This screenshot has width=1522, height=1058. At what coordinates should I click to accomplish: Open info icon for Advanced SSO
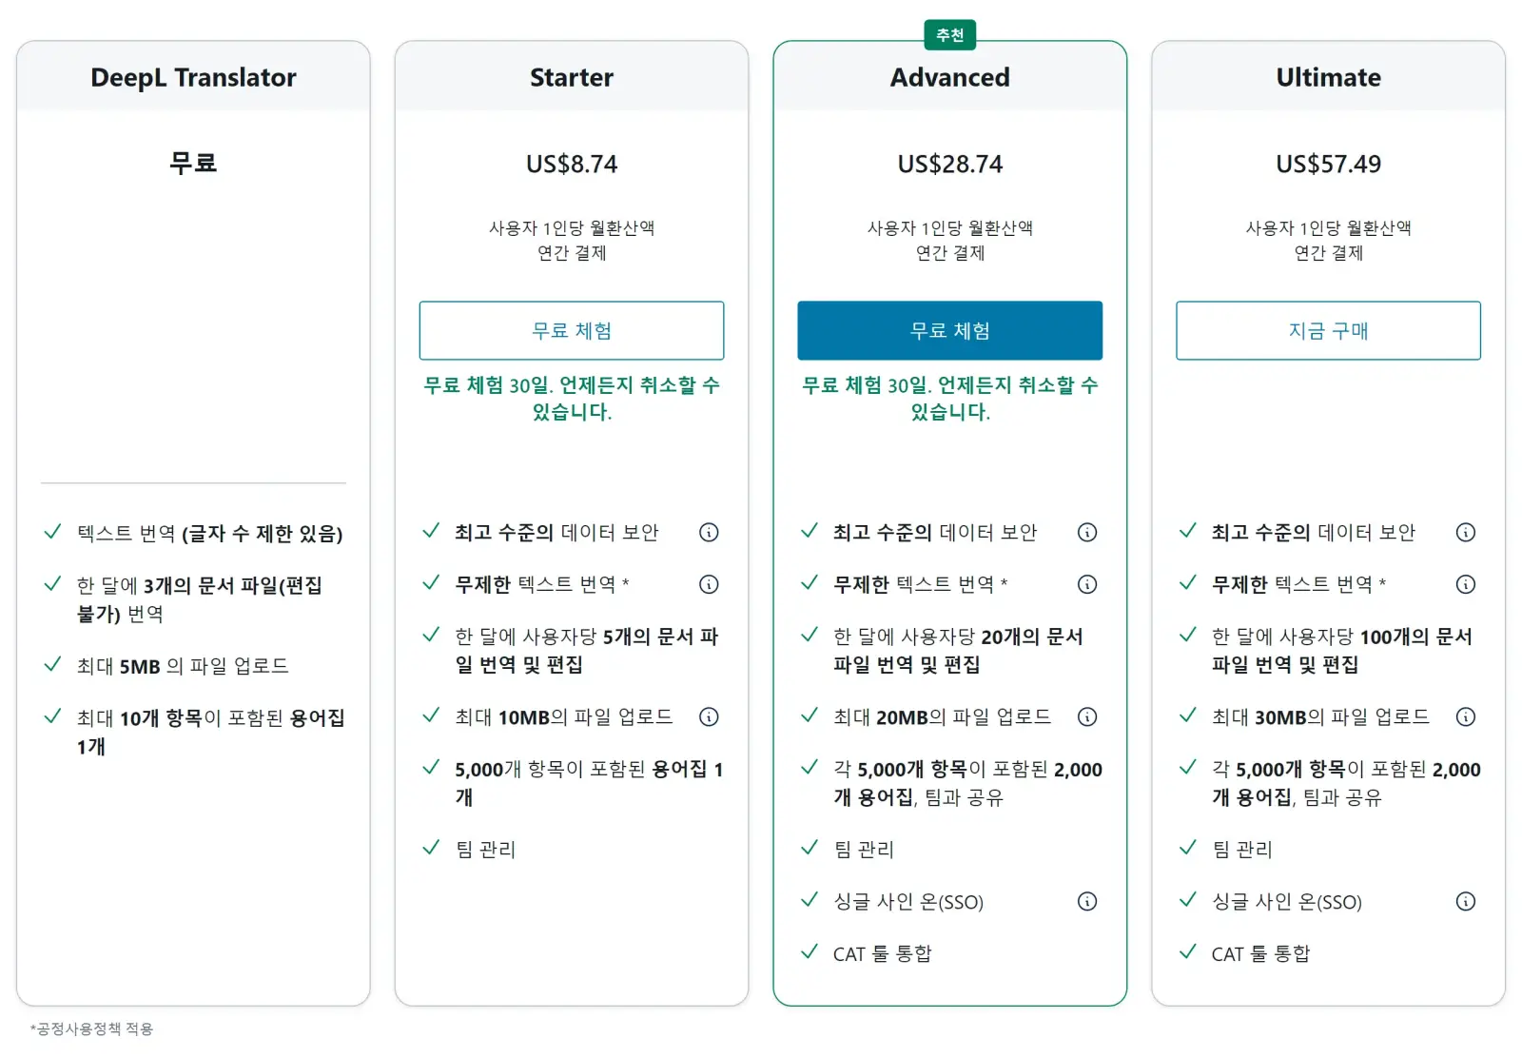(1087, 901)
